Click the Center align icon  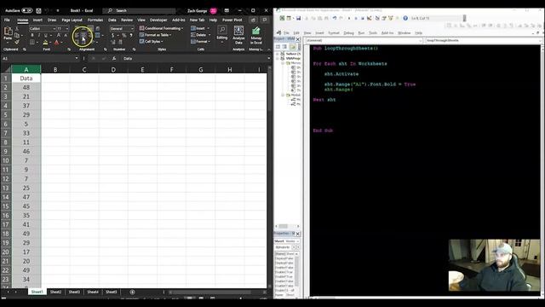click(x=83, y=35)
